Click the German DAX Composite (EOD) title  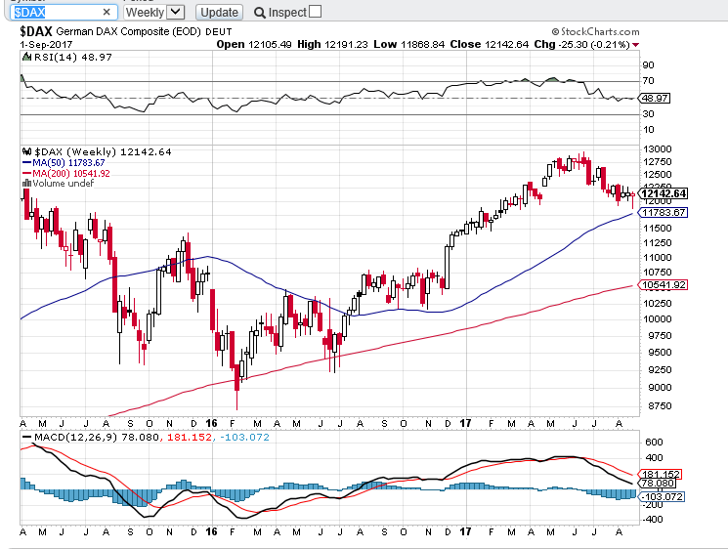pos(129,31)
